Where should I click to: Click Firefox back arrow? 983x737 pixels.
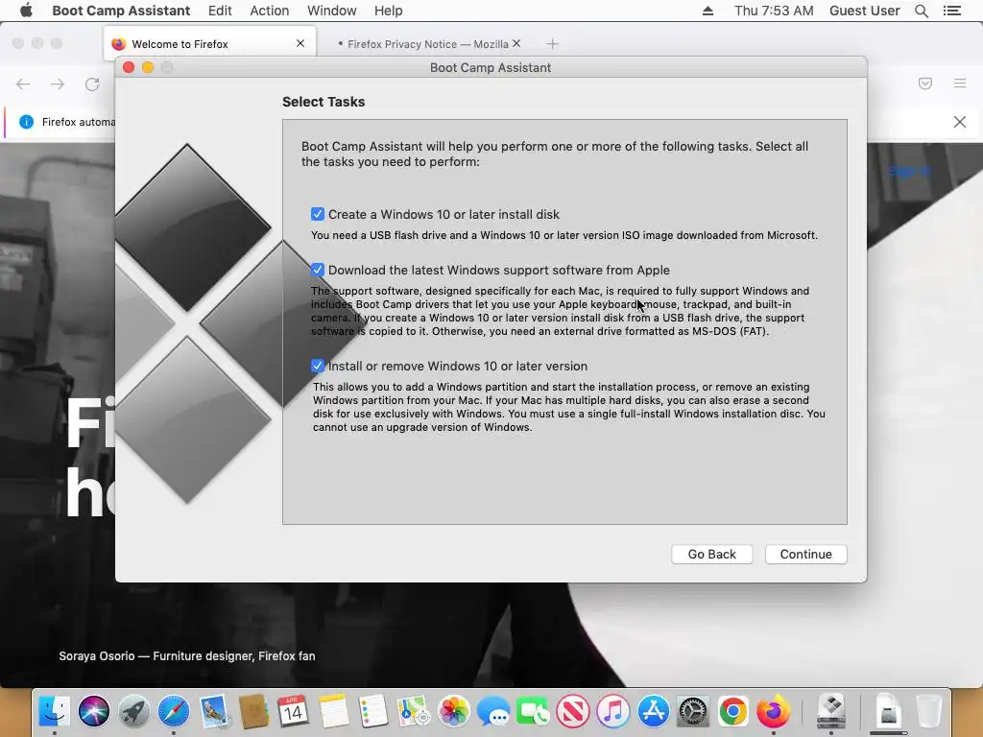click(23, 84)
